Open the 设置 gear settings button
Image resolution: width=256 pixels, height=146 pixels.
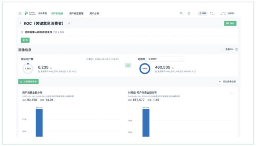click(x=203, y=13)
